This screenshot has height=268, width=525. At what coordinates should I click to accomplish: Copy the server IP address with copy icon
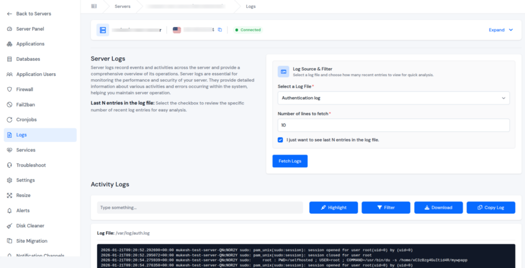[x=220, y=30]
